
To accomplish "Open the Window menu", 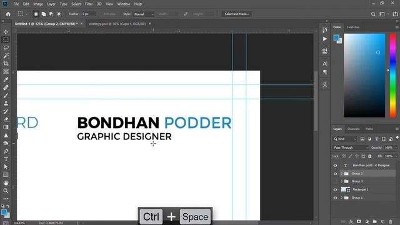I will [124, 4].
